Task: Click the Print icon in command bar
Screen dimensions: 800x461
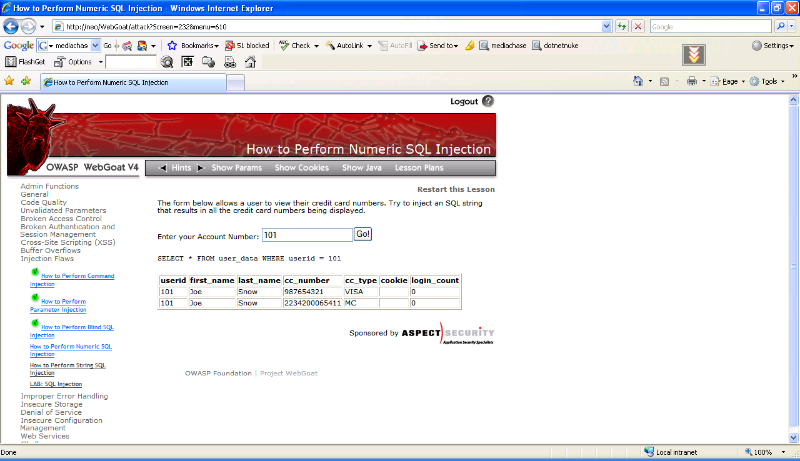Action: pos(691,81)
